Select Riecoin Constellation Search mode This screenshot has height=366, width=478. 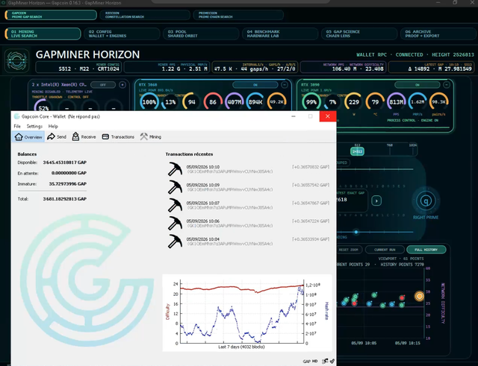pyautogui.click(x=145, y=15)
